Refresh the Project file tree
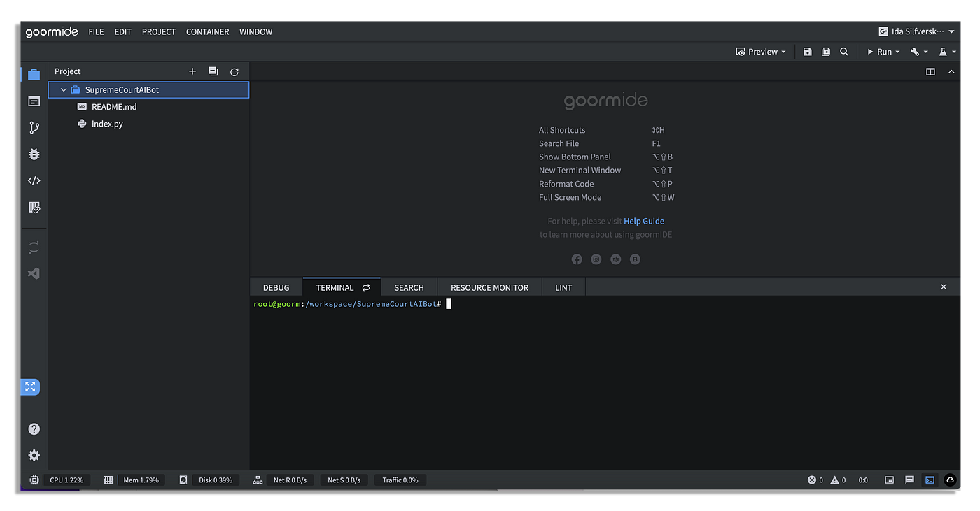 234,71
